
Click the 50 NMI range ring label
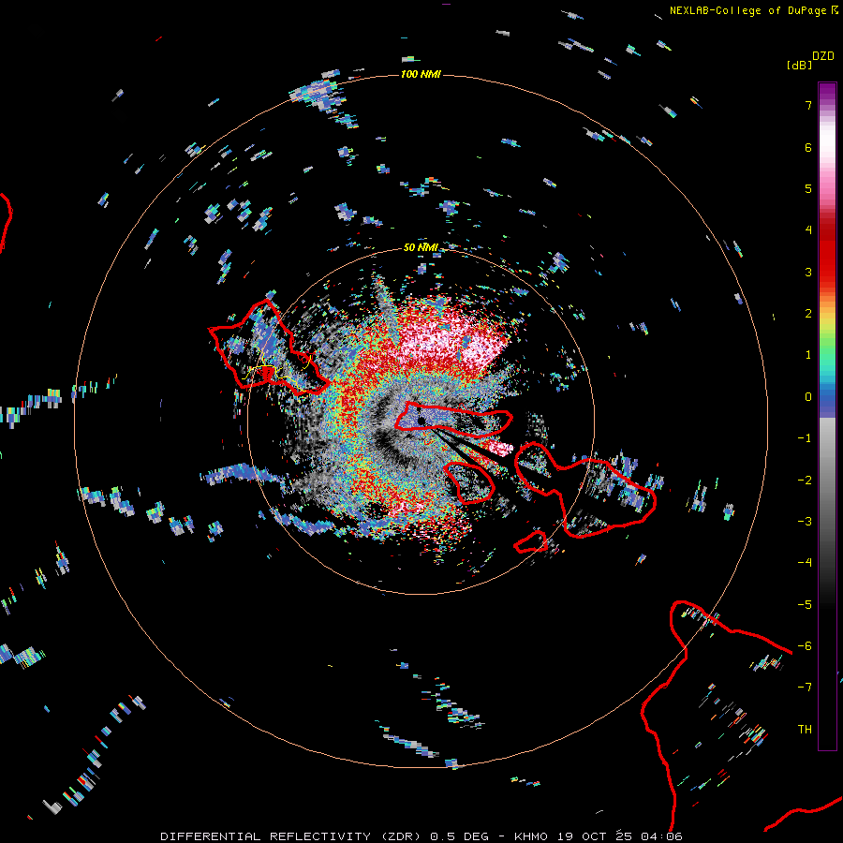coord(421,247)
